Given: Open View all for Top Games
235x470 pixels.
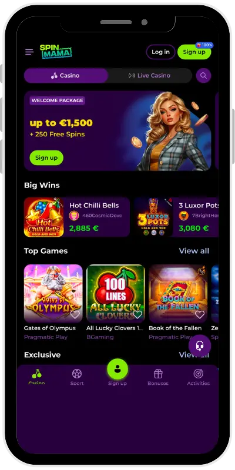Looking at the screenshot, I should point(194,251).
